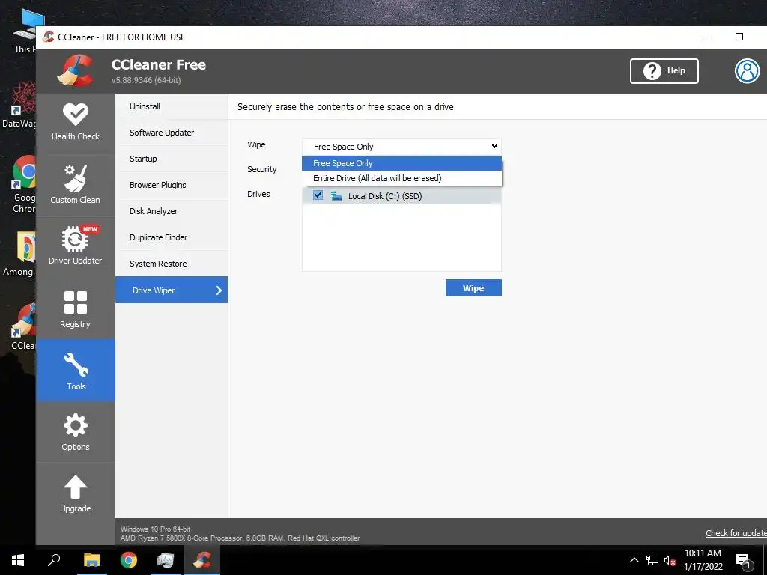Open the Duplicate Finder tool
Viewport: 767px width, 575px height.
click(x=172, y=237)
